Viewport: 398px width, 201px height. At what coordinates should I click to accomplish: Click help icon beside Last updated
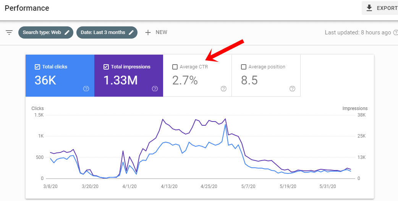tap(395, 32)
